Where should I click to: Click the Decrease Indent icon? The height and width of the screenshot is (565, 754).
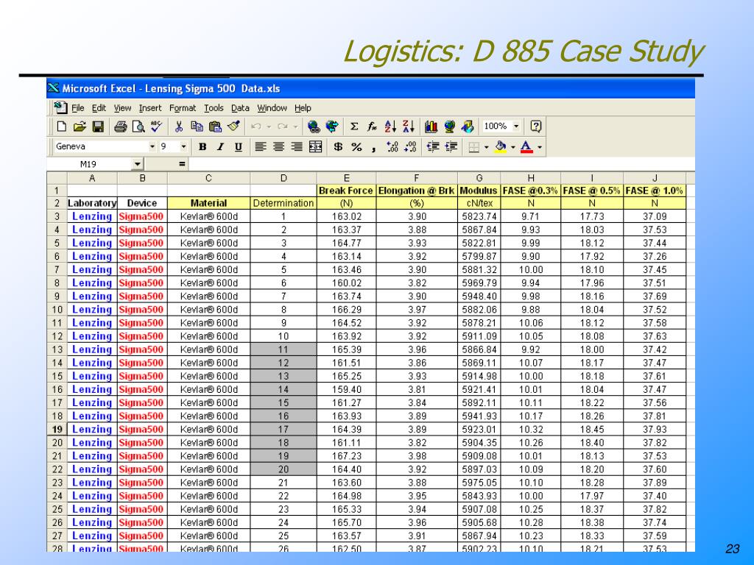pyautogui.click(x=433, y=147)
